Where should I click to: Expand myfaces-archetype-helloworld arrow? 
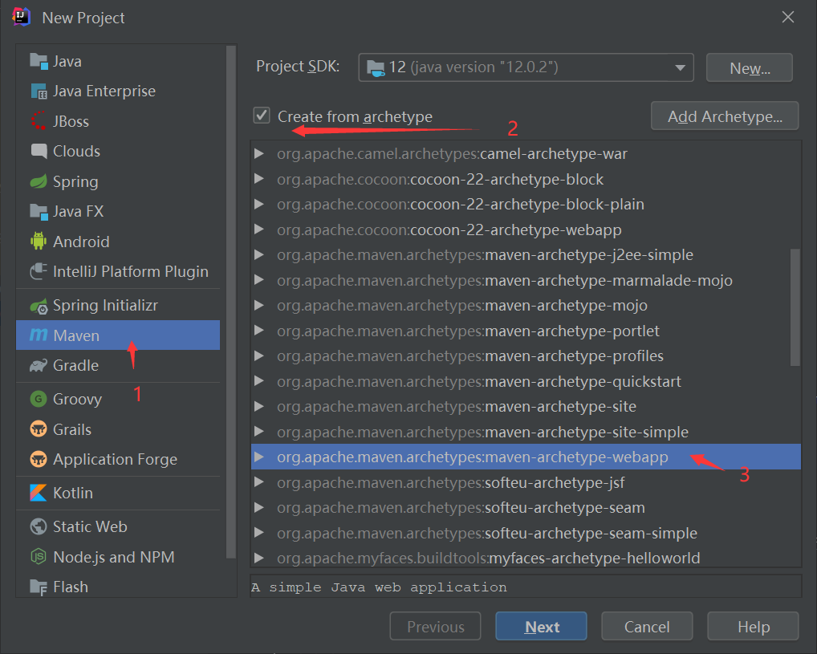258,559
